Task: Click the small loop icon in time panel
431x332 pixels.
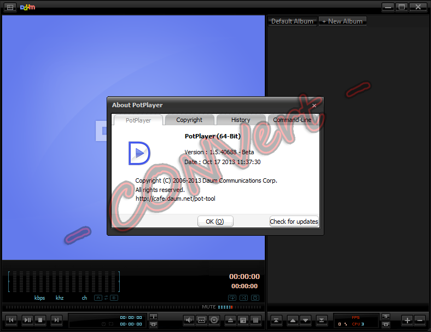Action: tap(111, 324)
